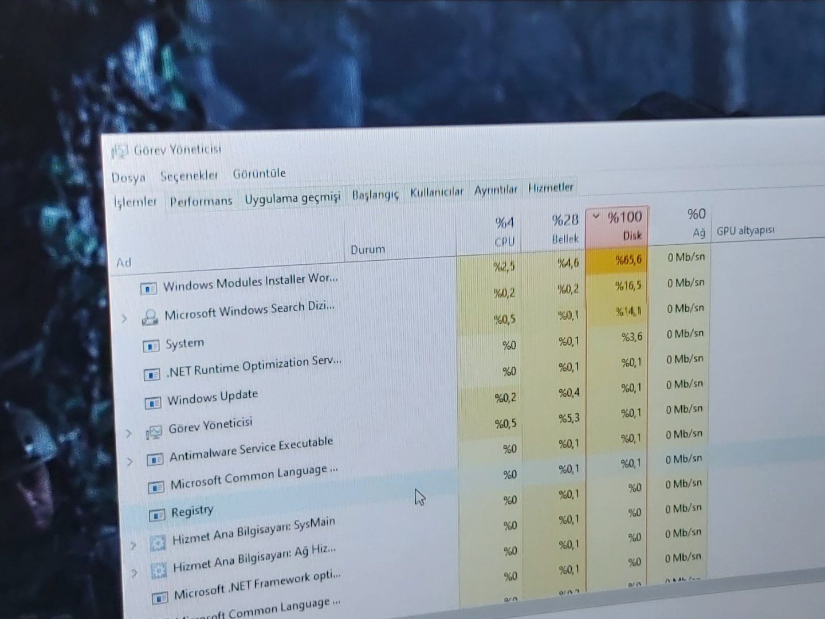The width and height of the screenshot is (825, 619).
Task: Click the %5,3 memory usage cell
Action: (x=554, y=418)
